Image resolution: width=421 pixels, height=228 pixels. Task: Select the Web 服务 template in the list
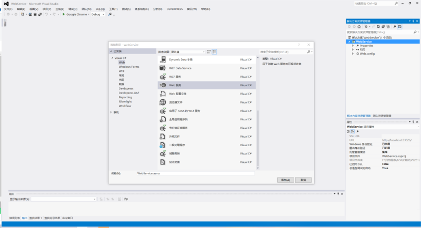coord(206,85)
